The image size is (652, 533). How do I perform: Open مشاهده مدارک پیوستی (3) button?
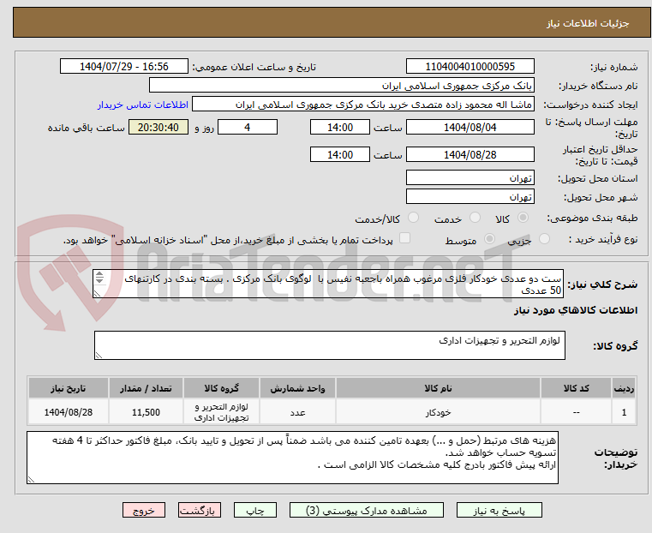tap(367, 510)
